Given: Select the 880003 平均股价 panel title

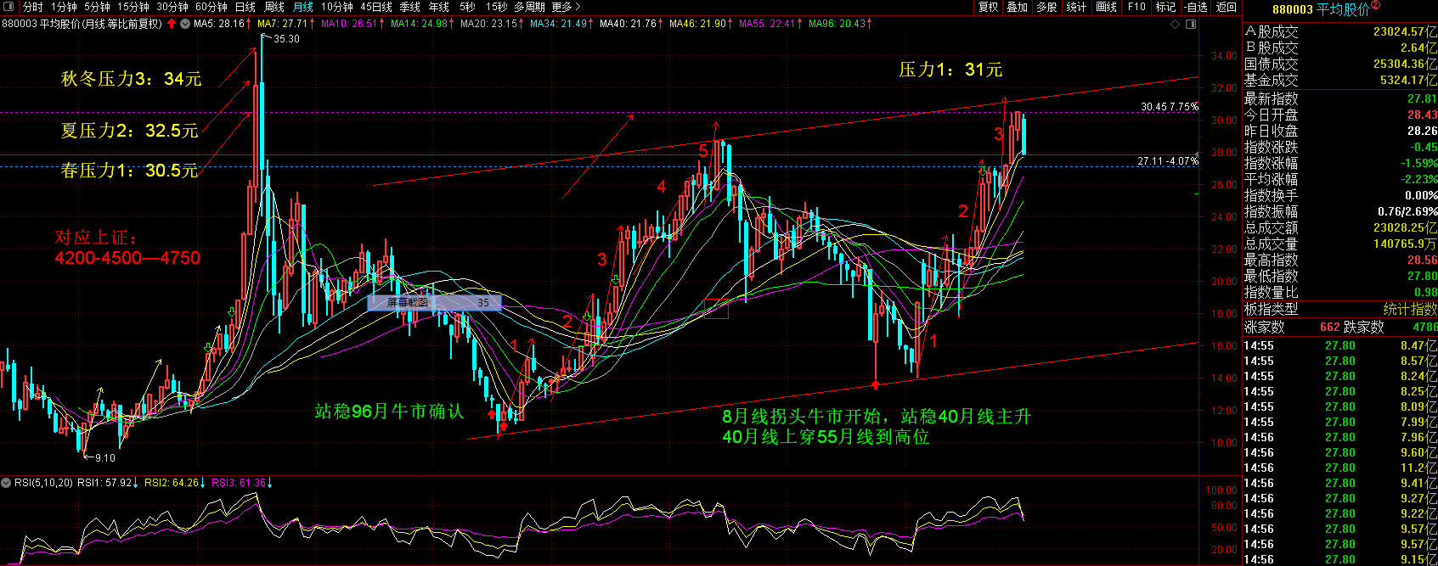Looking at the screenshot, I should tap(1321, 9).
